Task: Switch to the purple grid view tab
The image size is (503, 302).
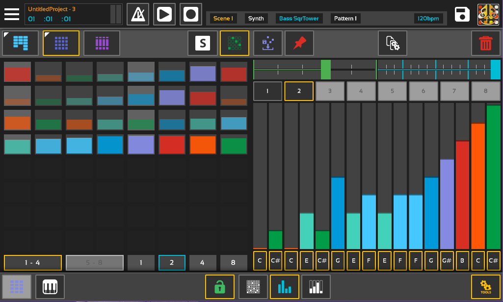Action: click(x=102, y=43)
